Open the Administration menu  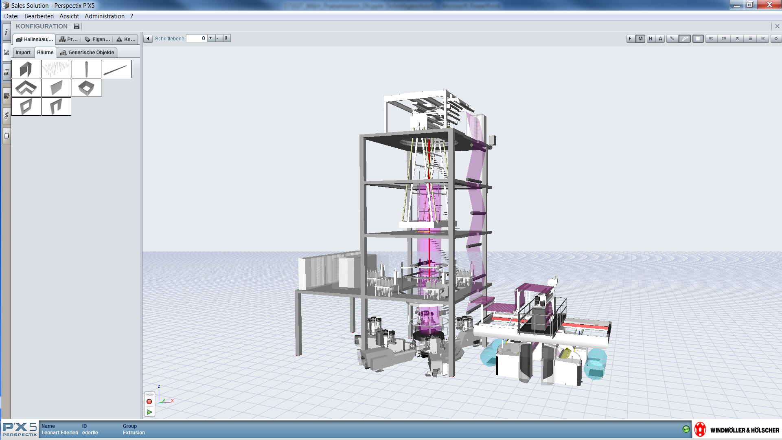[x=105, y=16]
